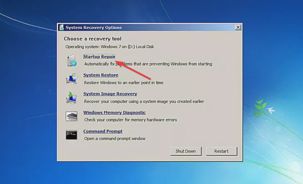The width and height of the screenshot is (303, 184).
Task: Click the Startup Repair hard drive icon
Action: coord(72,61)
